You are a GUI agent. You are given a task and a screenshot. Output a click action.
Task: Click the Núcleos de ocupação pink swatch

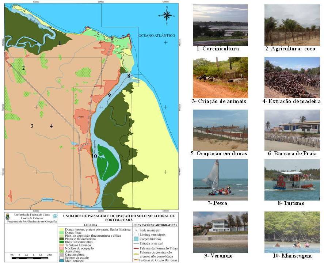coord(61,248)
